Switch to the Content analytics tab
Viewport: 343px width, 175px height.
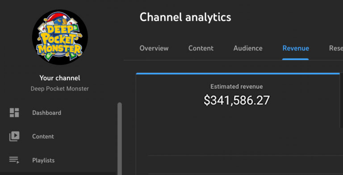tap(201, 48)
